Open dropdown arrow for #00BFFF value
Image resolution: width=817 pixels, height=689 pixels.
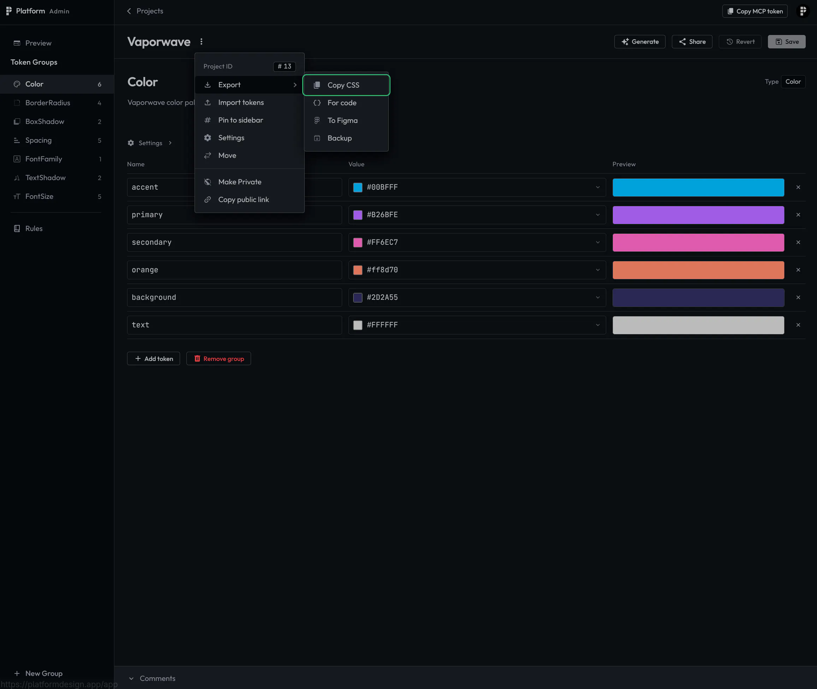pos(597,188)
